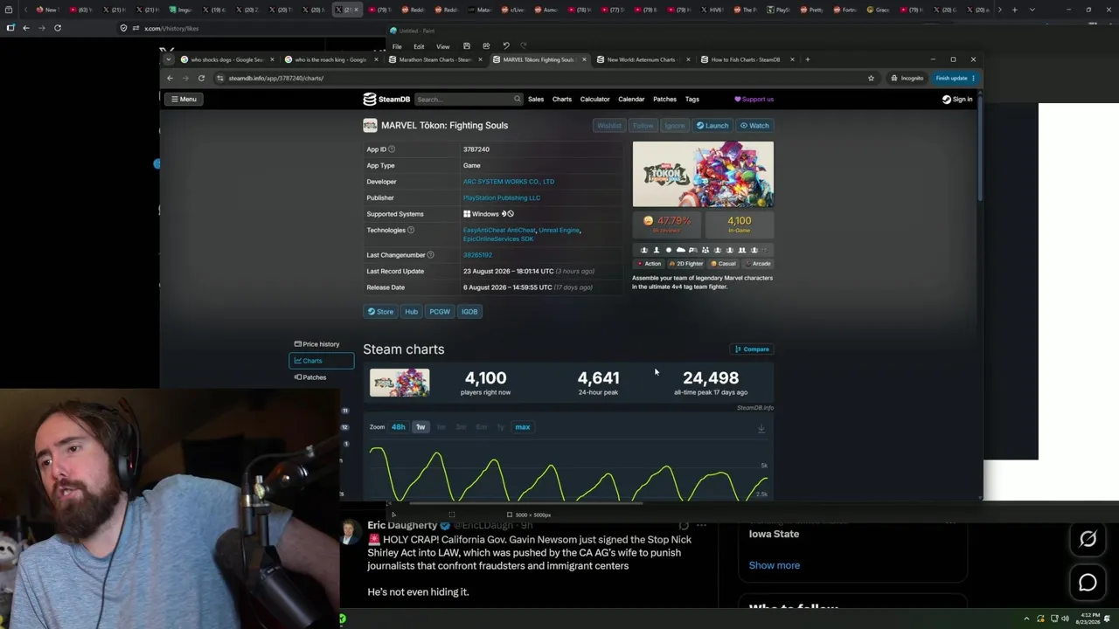The height and width of the screenshot is (629, 1119).
Task: Open PlayStation Publishing LLC link
Action: [502, 198]
